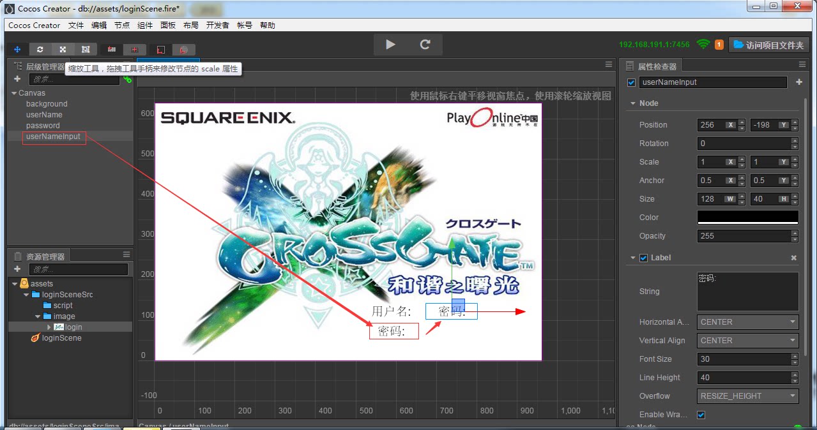
Task: Select the move transform tool
Action: (17, 49)
